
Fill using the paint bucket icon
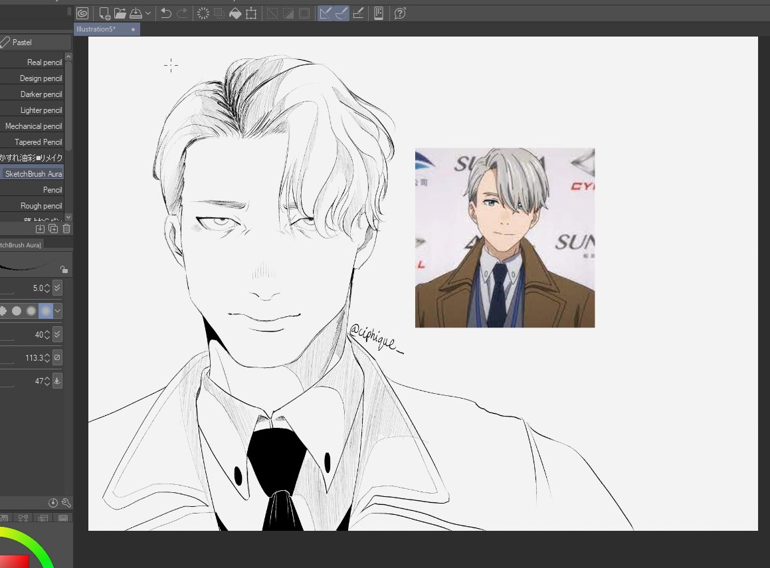(x=235, y=13)
